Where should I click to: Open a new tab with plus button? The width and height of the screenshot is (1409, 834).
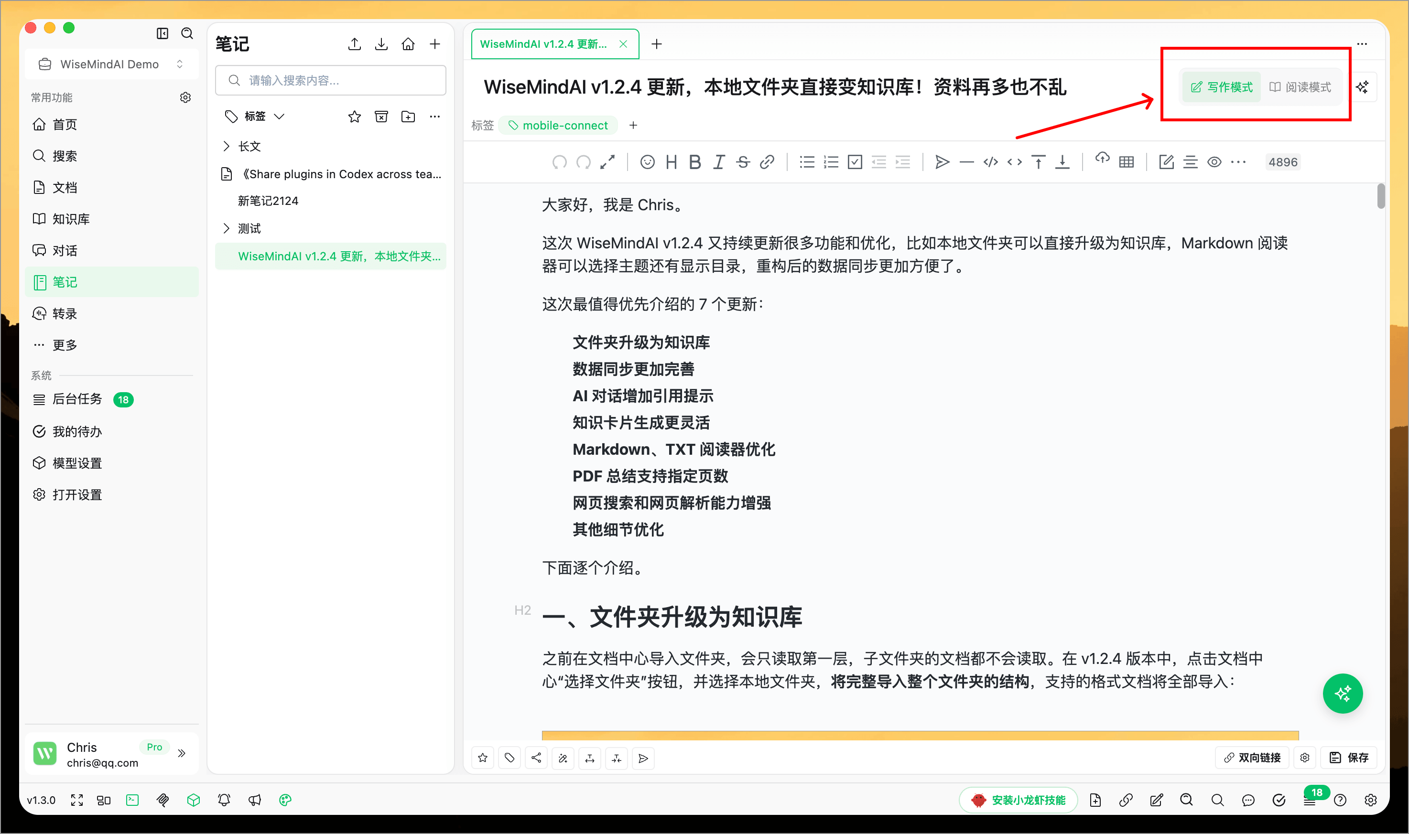(x=657, y=44)
